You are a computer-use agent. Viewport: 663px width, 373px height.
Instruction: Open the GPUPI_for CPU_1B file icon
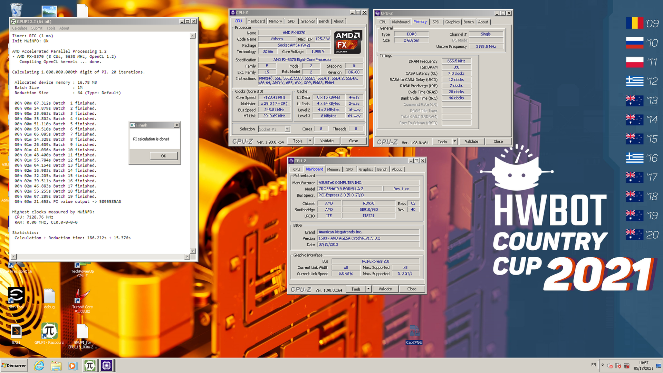(x=83, y=336)
